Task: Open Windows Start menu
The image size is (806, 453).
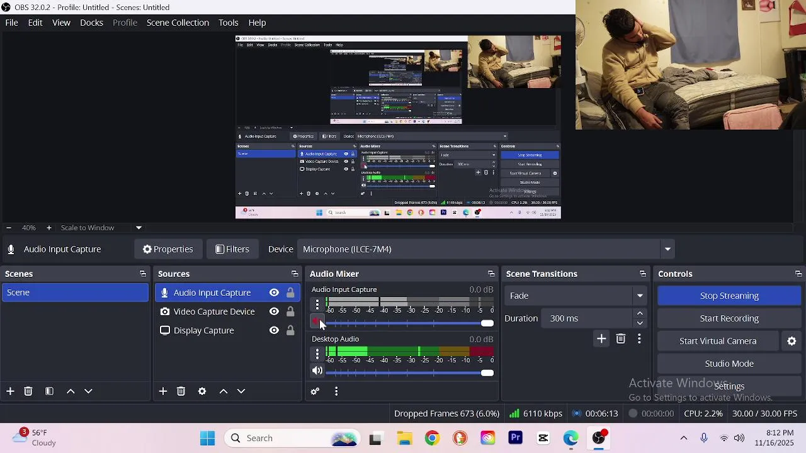Action: pos(208,438)
